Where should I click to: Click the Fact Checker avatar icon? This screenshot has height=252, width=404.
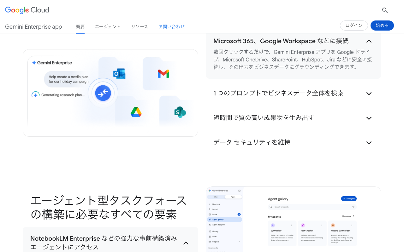click(x=303, y=225)
